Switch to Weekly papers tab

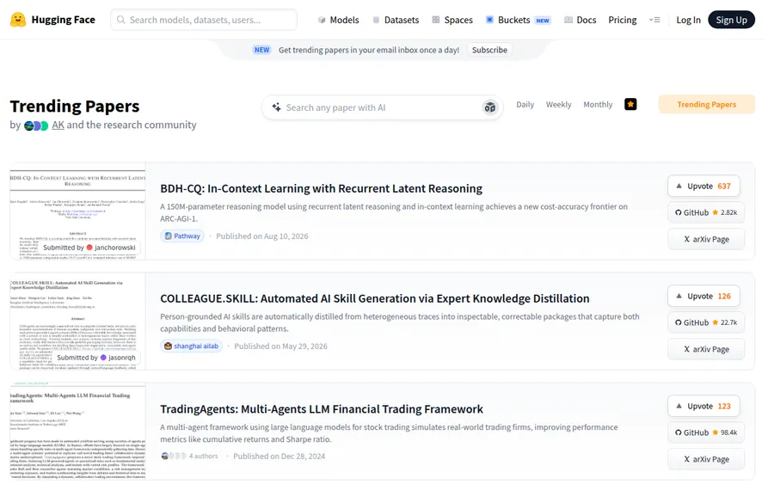coord(558,105)
